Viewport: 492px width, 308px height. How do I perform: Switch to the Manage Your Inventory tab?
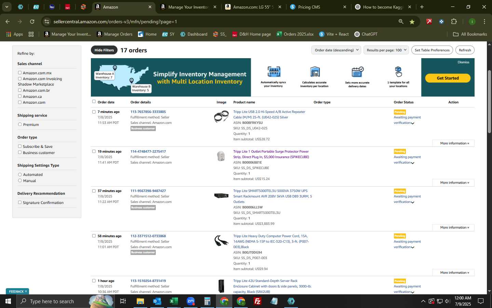coord(188,7)
